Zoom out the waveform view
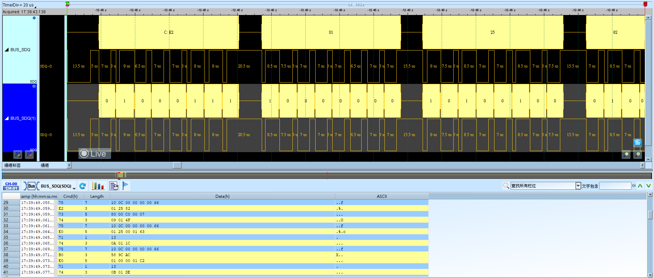The width and height of the screenshot is (654, 278). (626, 155)
